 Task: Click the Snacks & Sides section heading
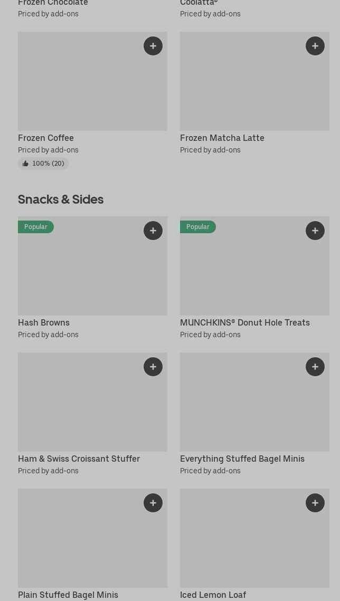(x=61, y=199)
